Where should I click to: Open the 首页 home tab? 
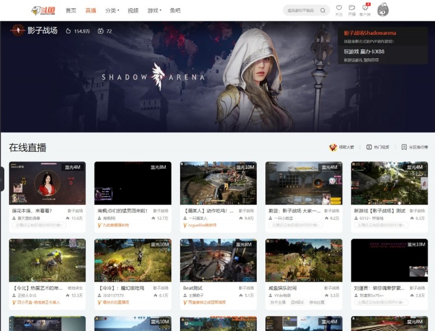pyautogui.click(x=71, y=10)
